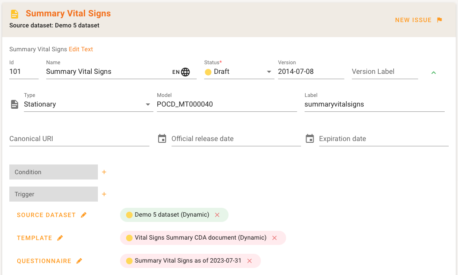Viewport: 458px width, 275px height.
Task: Remove the Vital Signs Summary CDA document chip
Action: pyautogui.click(x=274, y=238)
